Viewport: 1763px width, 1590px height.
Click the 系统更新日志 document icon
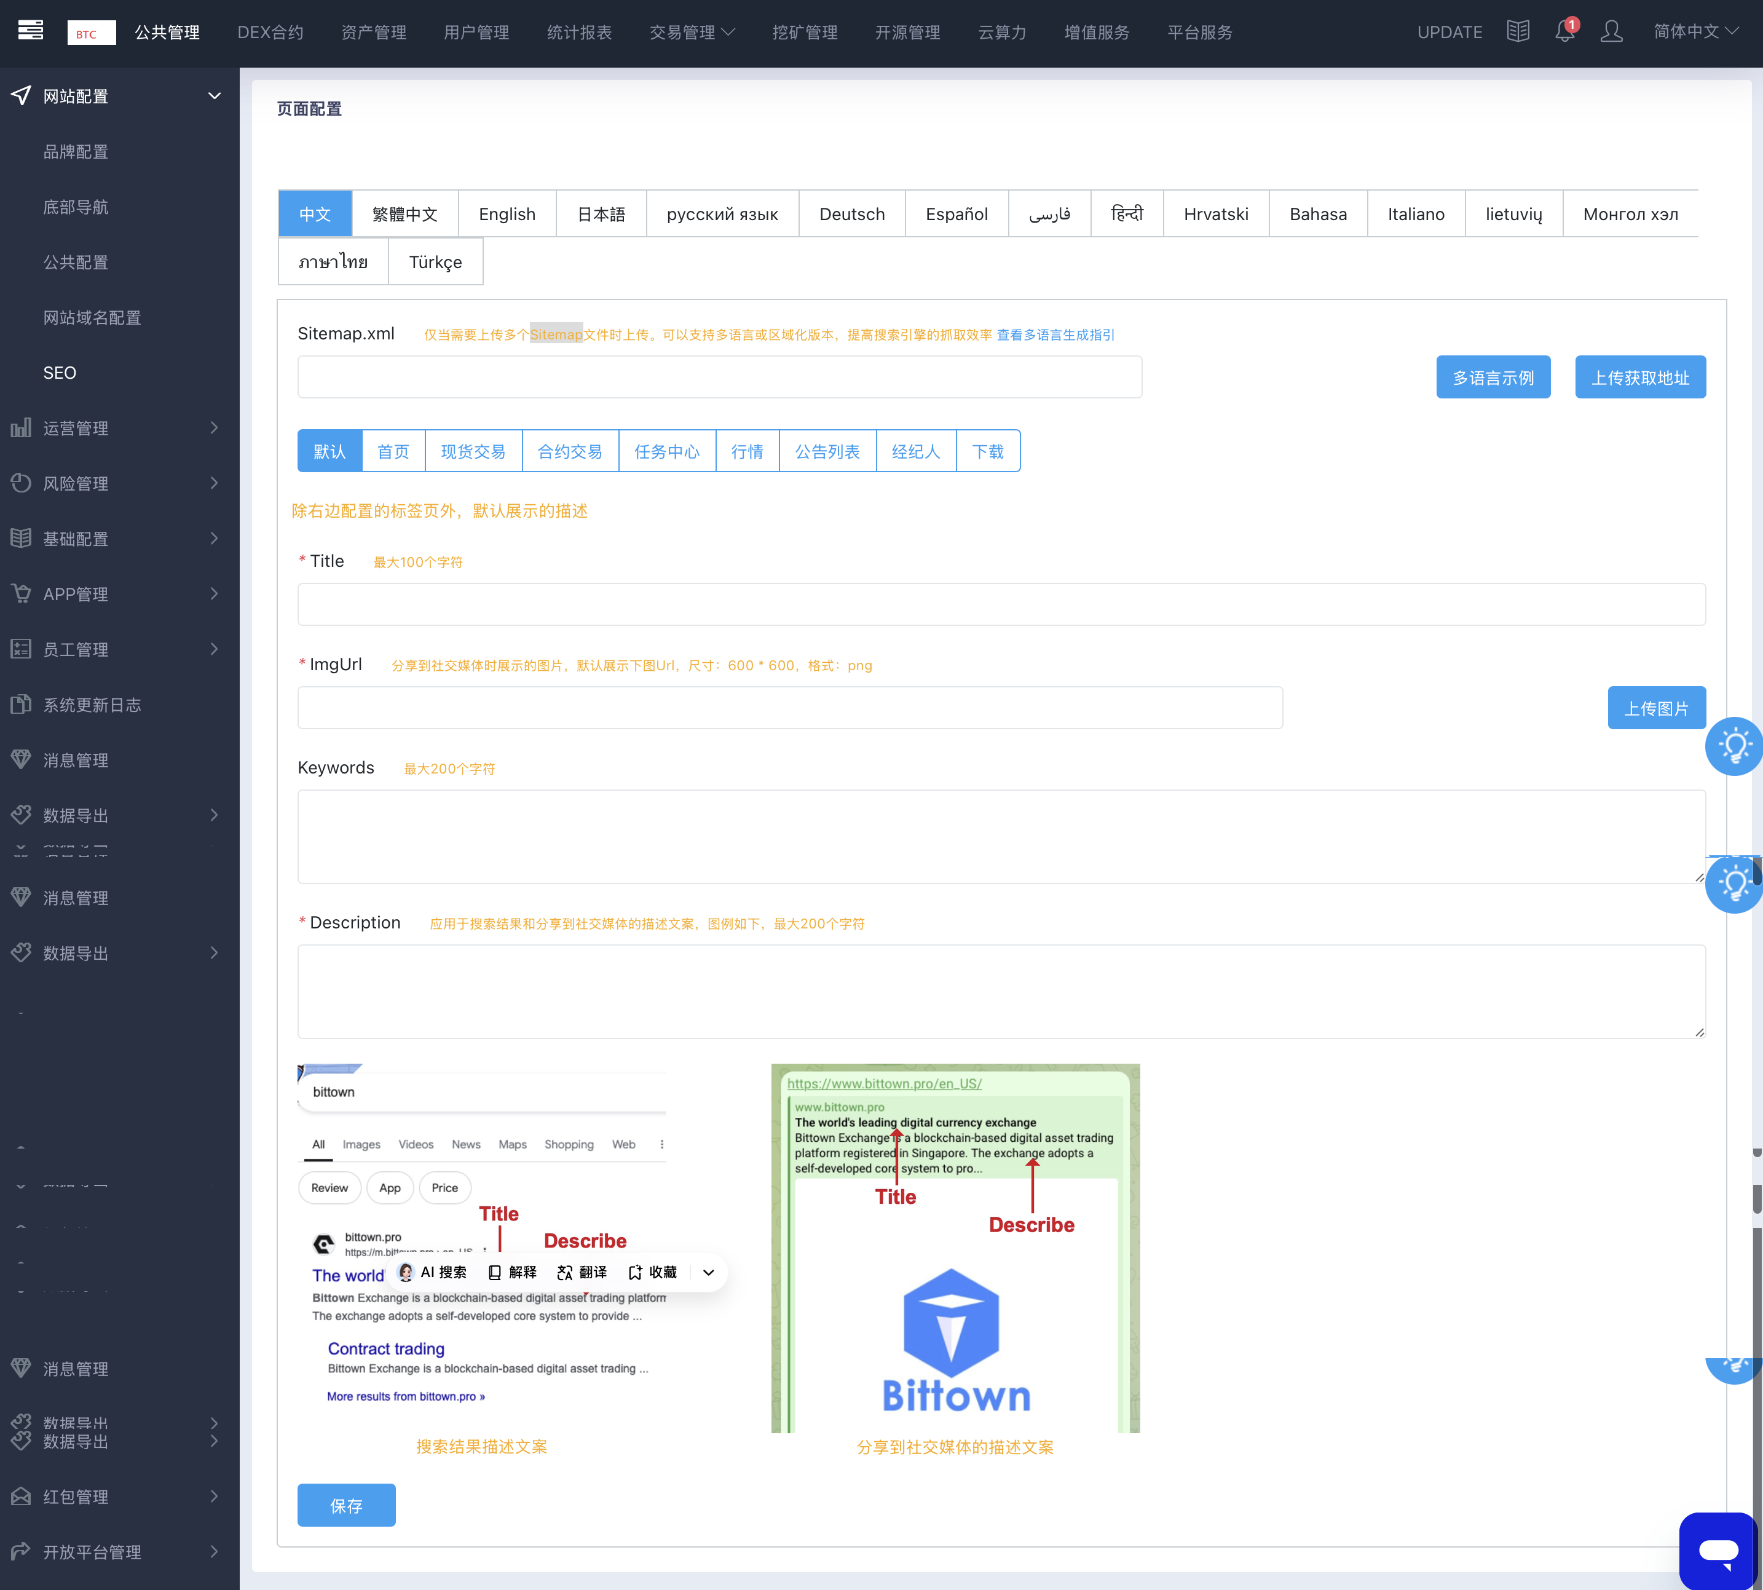(x=21, y=704)
